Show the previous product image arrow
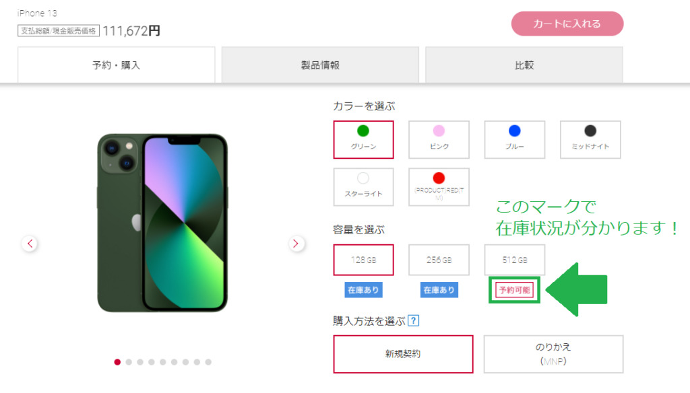The width and height of the screenshot is (690, 393). click(30, 244)
